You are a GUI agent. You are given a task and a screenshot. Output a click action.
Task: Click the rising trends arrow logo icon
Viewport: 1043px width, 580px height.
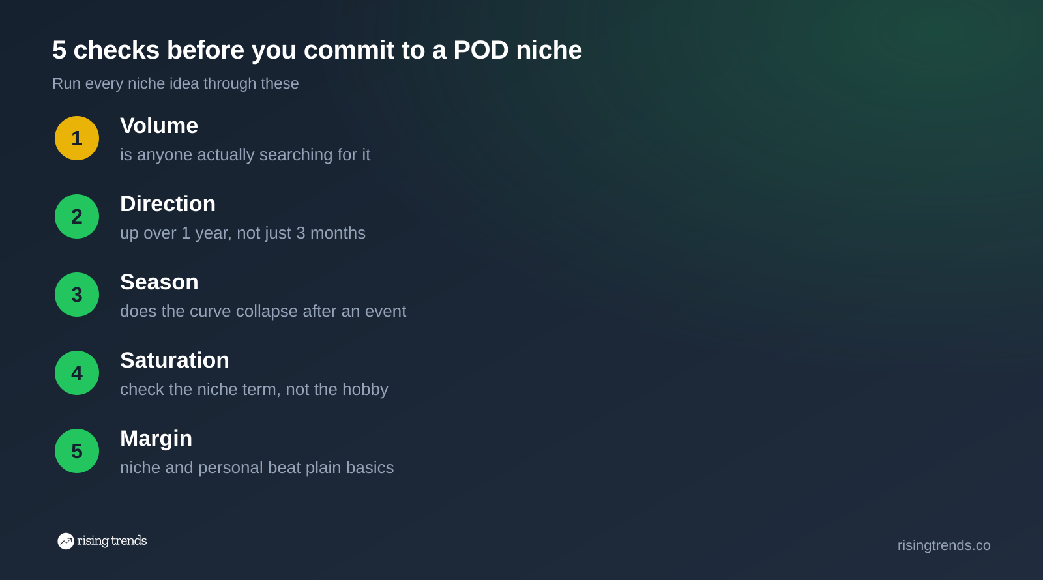click(x=66, y=541)
